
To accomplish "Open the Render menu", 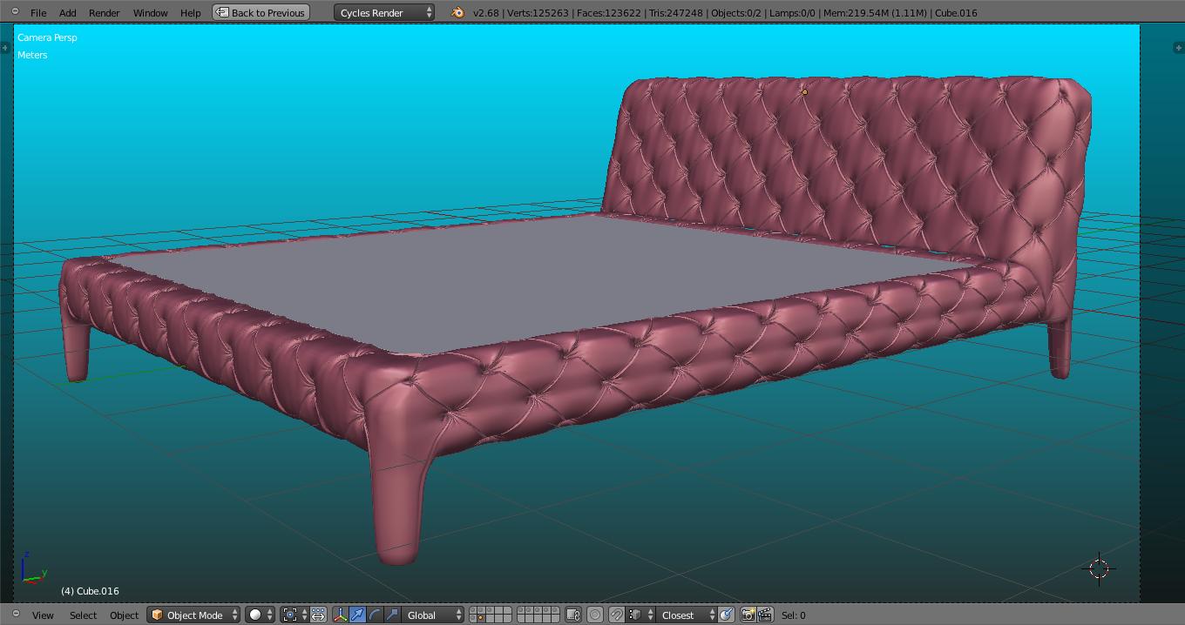I will [105, 12].
